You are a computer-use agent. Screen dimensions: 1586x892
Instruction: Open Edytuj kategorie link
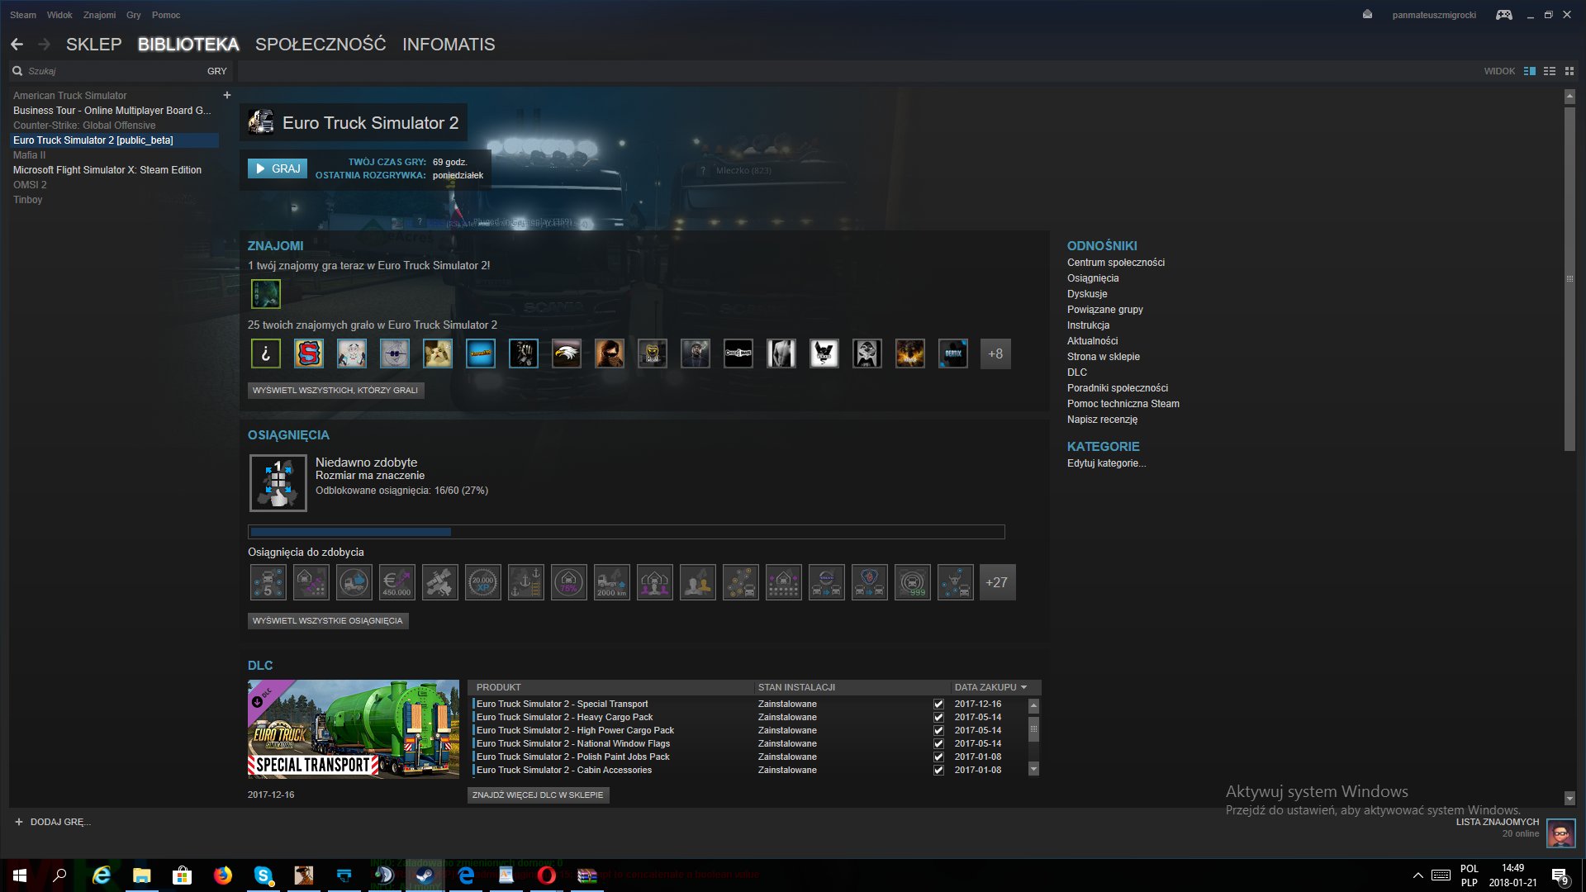tap(1106, 463)
